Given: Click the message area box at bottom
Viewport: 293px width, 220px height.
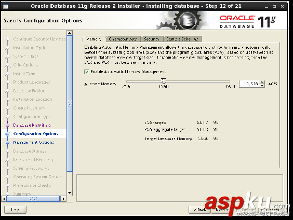Looking at the screenshot, I should (x=180, y=188).
